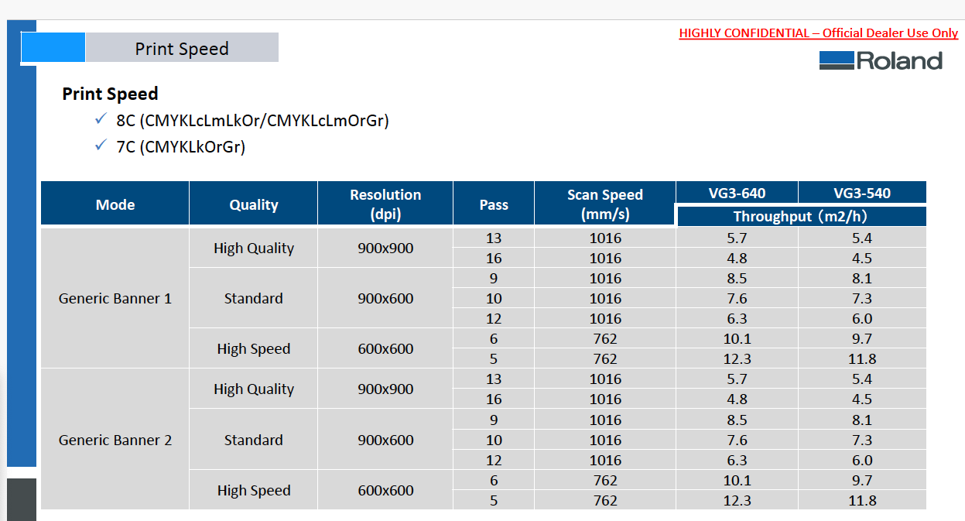Click the 'Mode' column header
The height and width of the screenshot is (521, 965).
pos(115,204)
